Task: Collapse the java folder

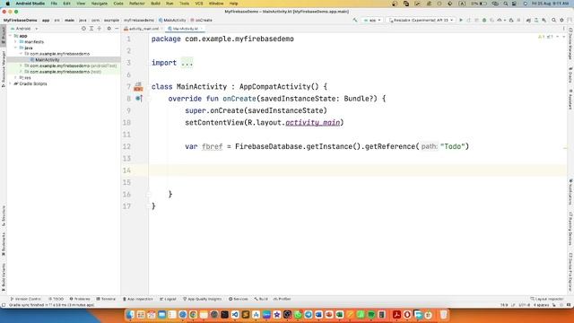Action: pos(16,48)
